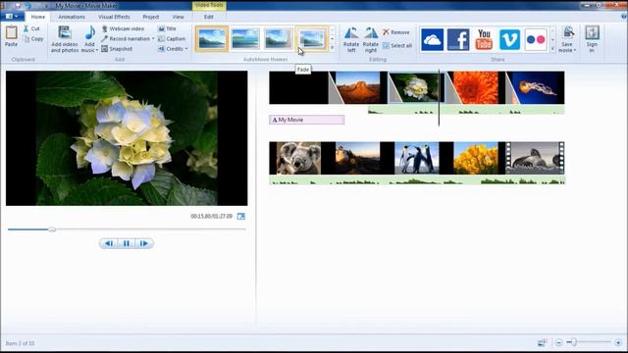Rotate the clip right
628x353 pixels.
[x=371, y=39]
